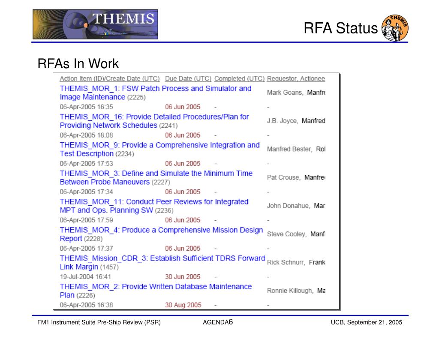Open THEMIS_MOR_2 Database Maintenance Plan link
Screen dimensions: 439x339
point(156,291)
